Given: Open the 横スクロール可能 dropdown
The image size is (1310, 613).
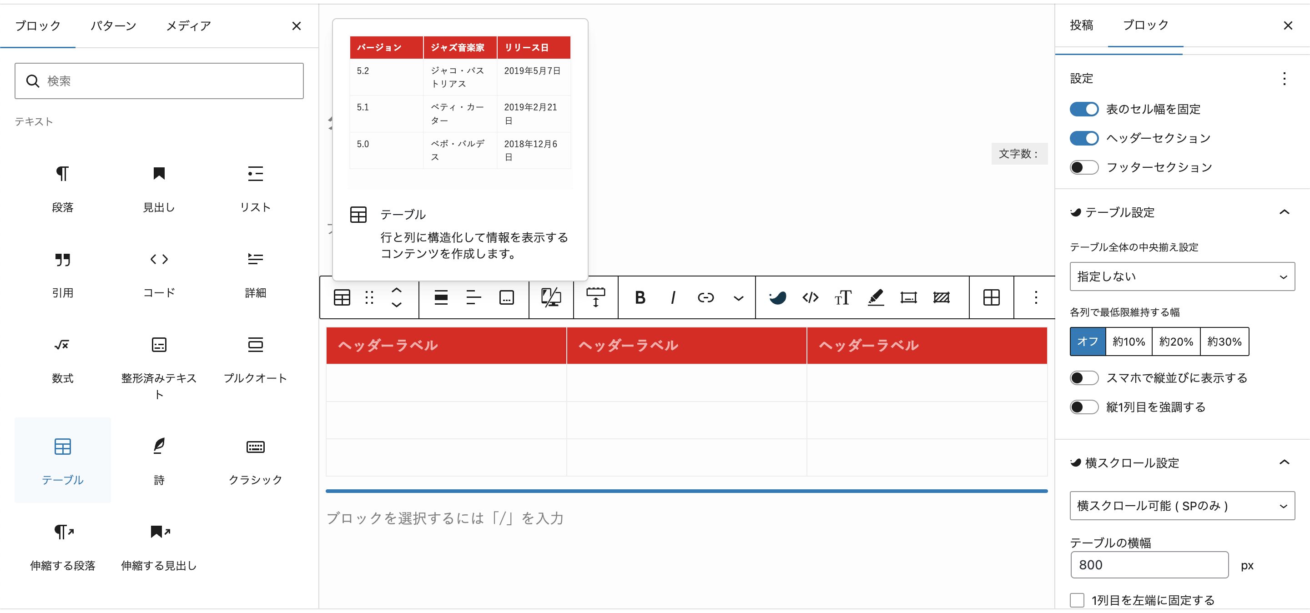Looking at the screenshot, I should point(1182,506).
